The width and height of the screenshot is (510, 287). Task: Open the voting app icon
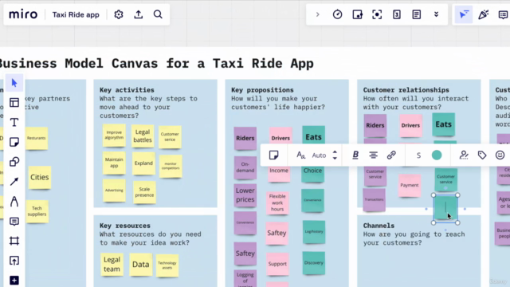(x=397, y=14)
